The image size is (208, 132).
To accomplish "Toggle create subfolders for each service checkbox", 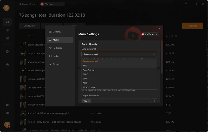I will click(83, 90).
